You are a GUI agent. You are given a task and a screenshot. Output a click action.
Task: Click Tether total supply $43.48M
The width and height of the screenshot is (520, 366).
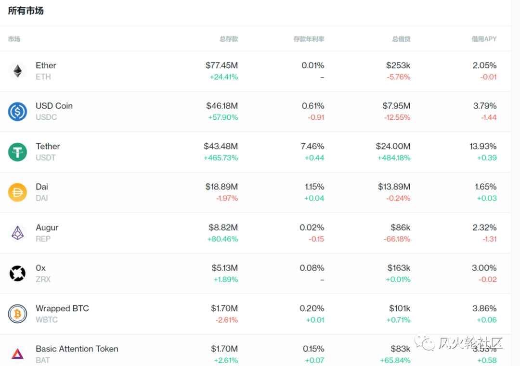(x=221, y=146)
